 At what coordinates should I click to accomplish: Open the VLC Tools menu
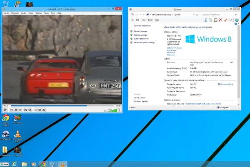(46, 13)
